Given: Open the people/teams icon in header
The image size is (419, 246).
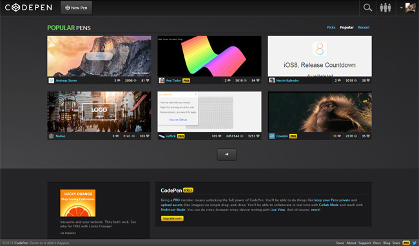Looking at the screenshot, I should click(385, 8).
